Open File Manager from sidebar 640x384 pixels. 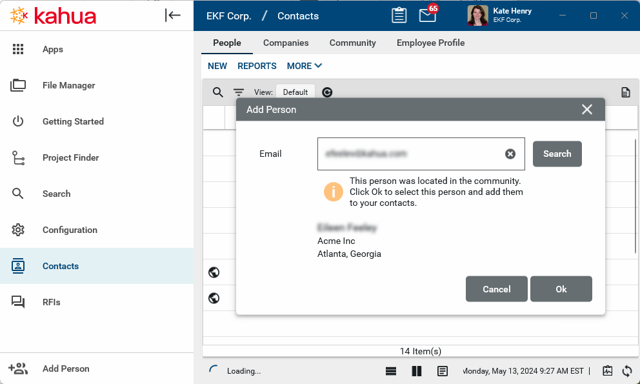pyautogui.click(x=68, y=85)
